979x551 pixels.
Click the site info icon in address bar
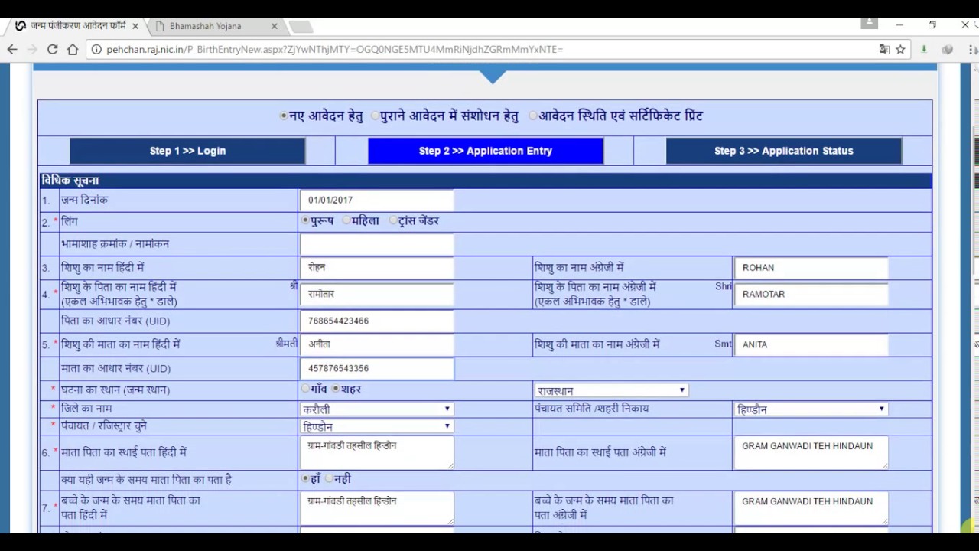coord(96,49)
